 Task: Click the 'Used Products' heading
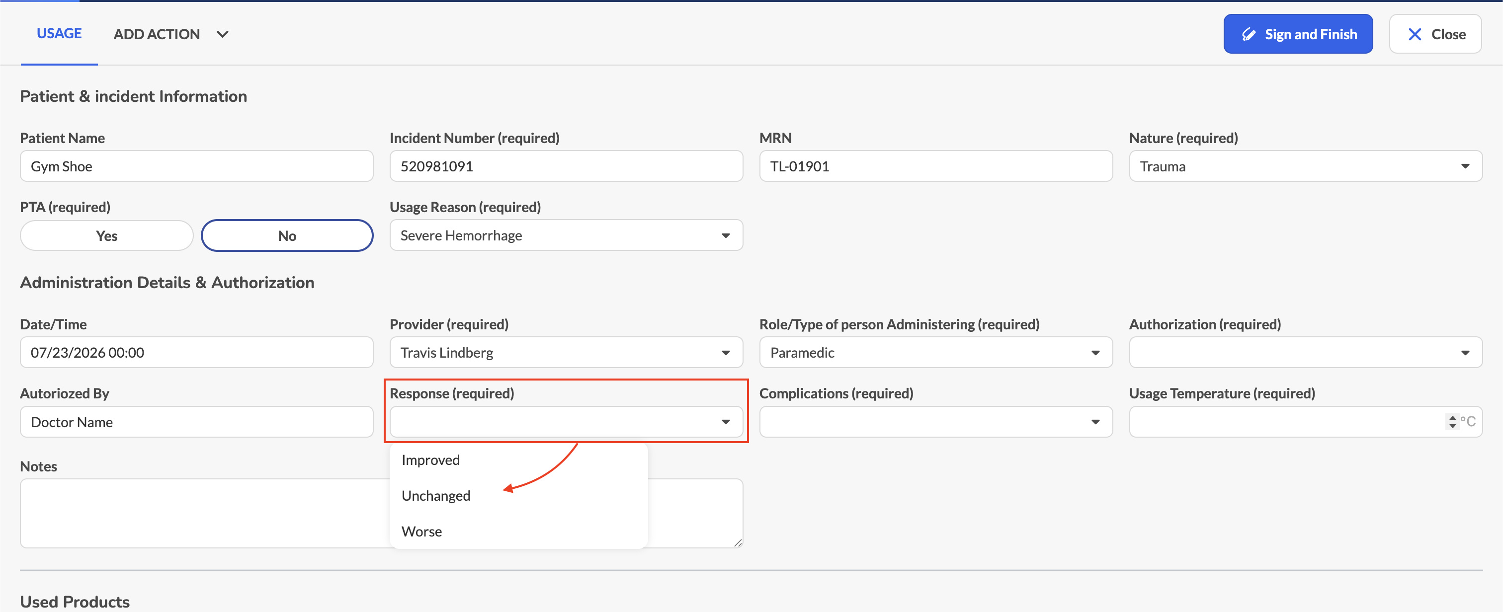coord(75,602)
